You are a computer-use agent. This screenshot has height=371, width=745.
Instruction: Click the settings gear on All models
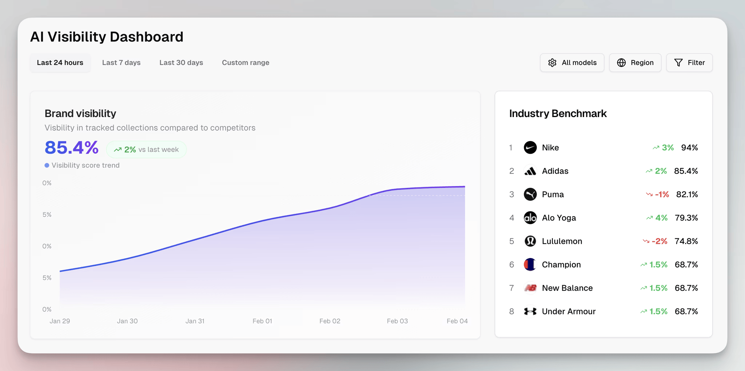tap(552, 62)
